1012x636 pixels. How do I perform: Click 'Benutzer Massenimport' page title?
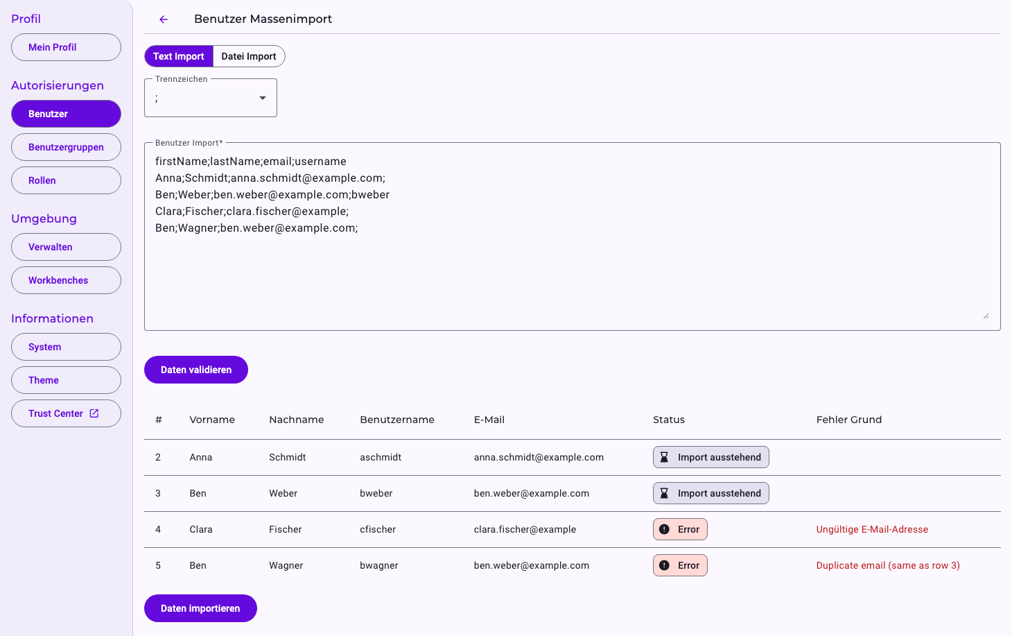pos(263,19)
